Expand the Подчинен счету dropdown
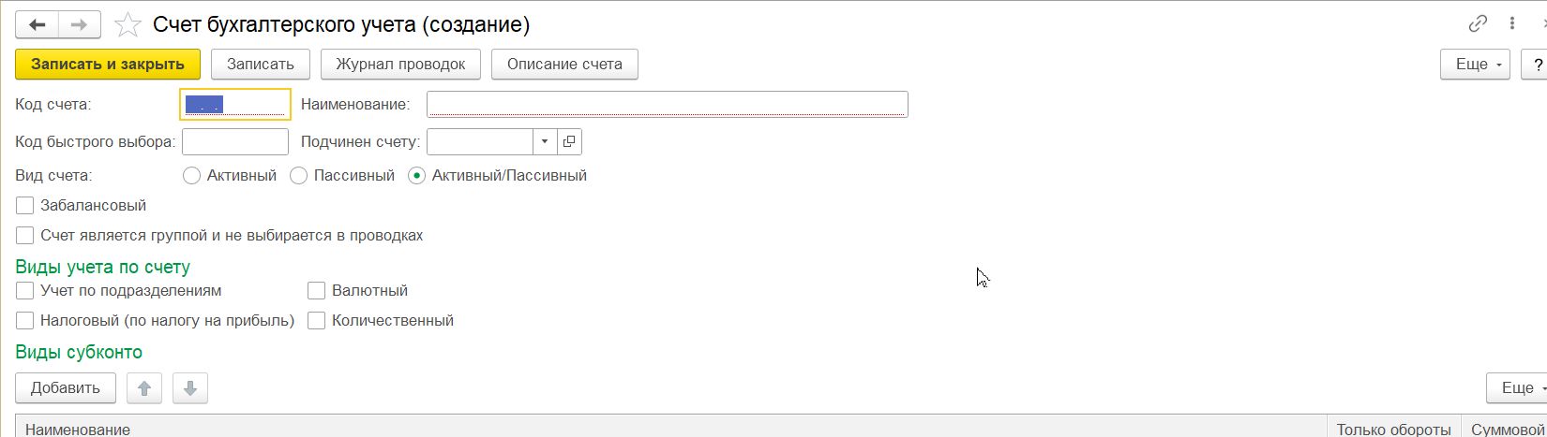The height and width of the screenshot is (437, 1547). click(x=545, y=141)
